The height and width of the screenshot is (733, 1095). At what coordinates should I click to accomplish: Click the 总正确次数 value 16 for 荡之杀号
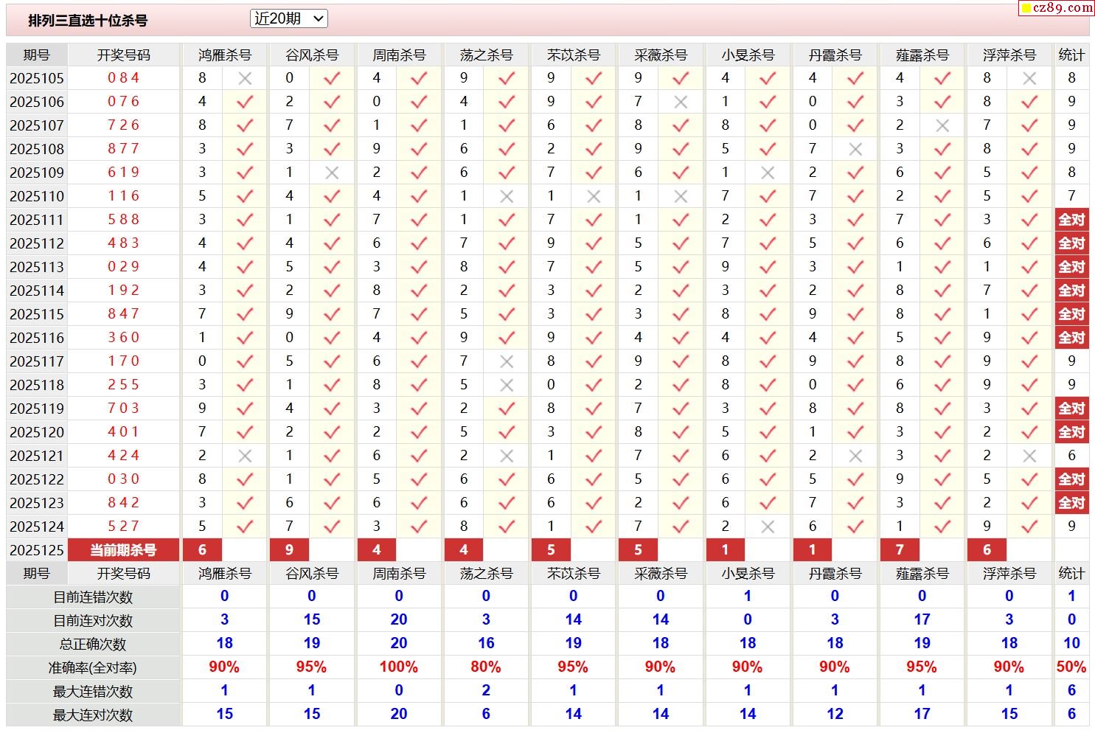(486, 644)
